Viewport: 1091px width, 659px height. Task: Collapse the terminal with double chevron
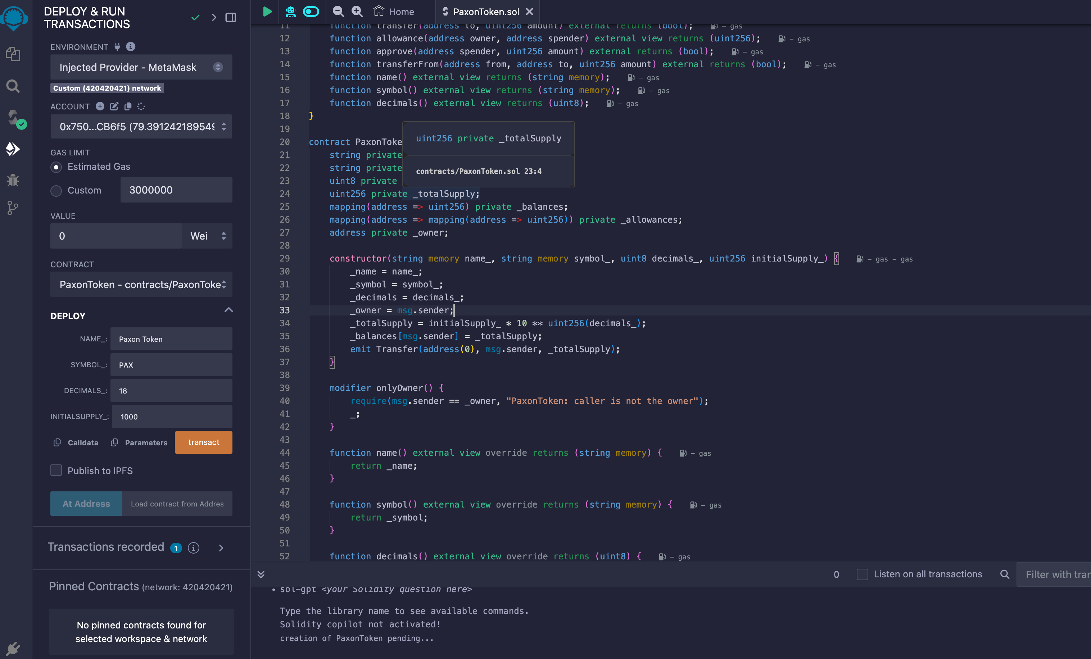[261, 574]
